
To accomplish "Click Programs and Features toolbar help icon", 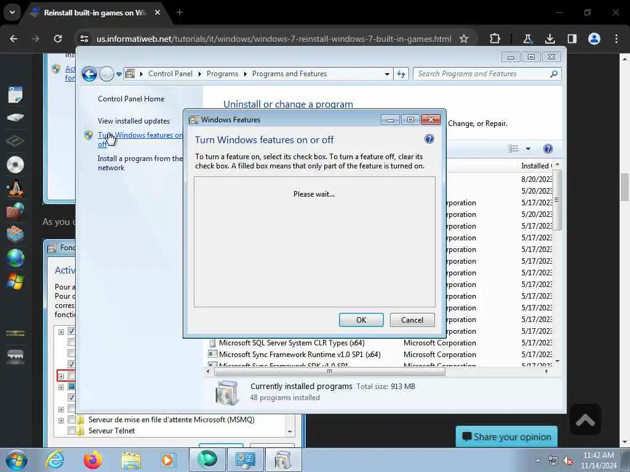I will coord(548,149).
